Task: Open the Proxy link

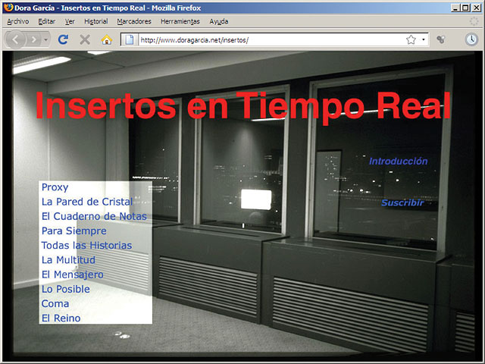Action: (x=55, y=187)
